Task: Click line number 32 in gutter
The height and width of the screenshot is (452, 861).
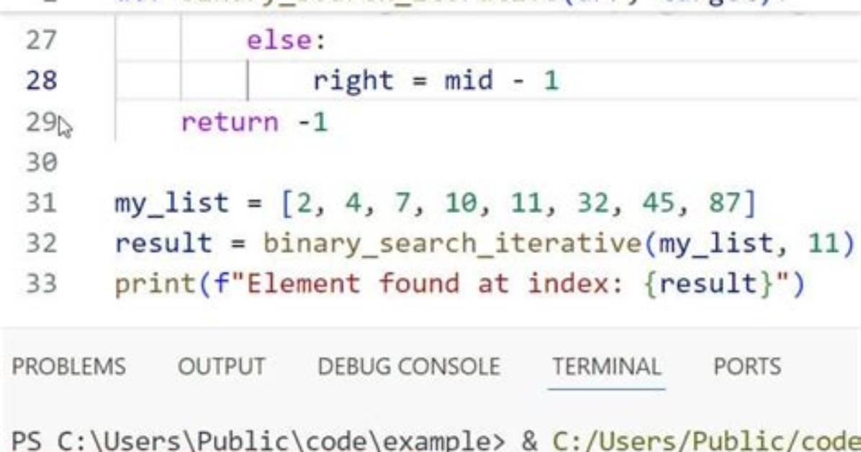Action: click(x=41, y=243)
